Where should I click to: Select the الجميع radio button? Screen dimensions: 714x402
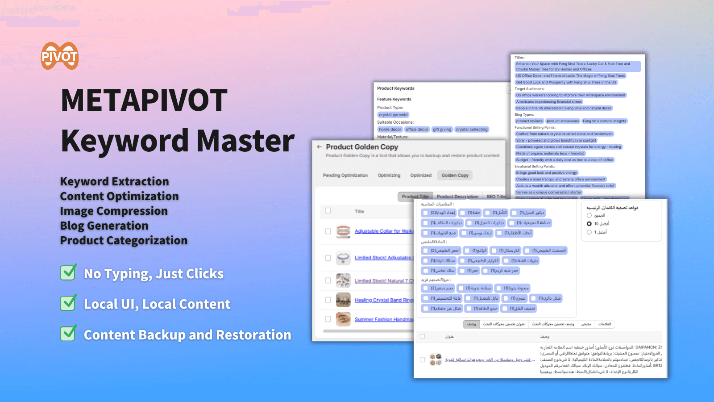(589, 215)
